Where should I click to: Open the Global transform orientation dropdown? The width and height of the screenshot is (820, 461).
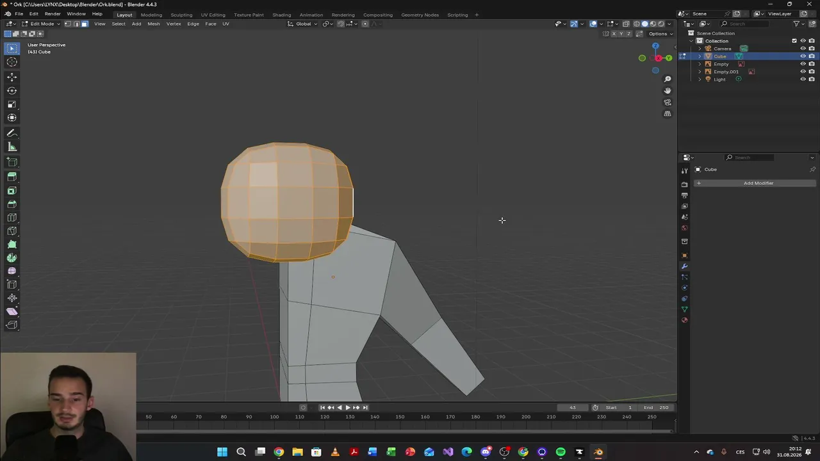pos(302,24)
